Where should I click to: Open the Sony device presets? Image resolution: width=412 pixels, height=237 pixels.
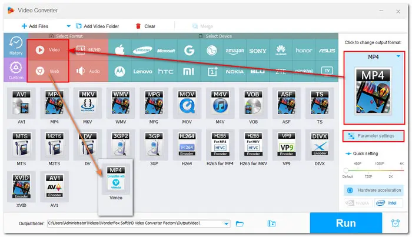click(x=258, y=51)
